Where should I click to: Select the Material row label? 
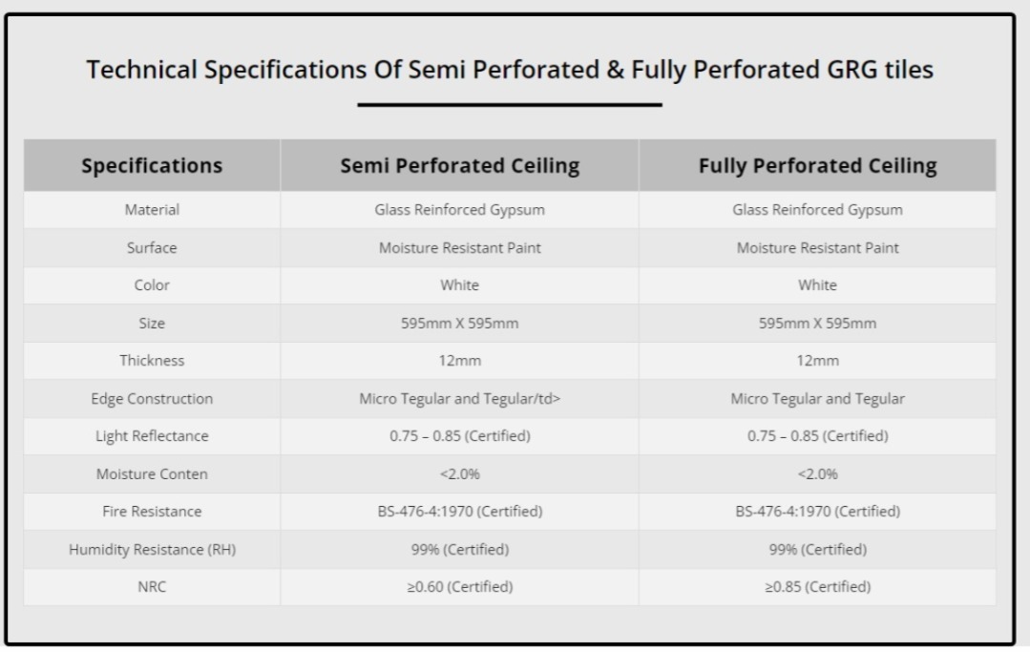coord(152,210)
